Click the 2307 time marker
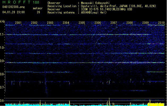This screenshot has width=167, height=106. tap(114, 23)
